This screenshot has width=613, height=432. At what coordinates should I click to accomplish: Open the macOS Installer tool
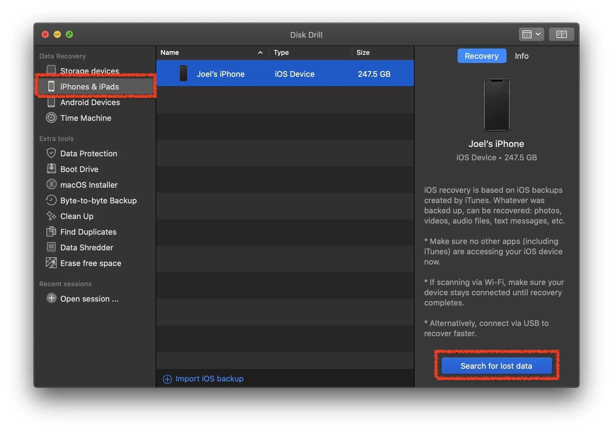89,184
